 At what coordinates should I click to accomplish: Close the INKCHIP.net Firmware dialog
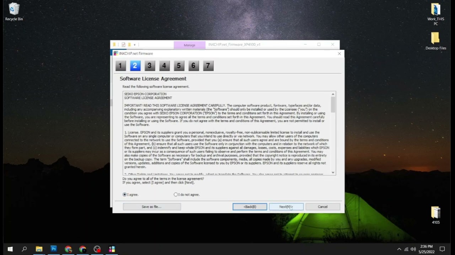click(339, 53)
